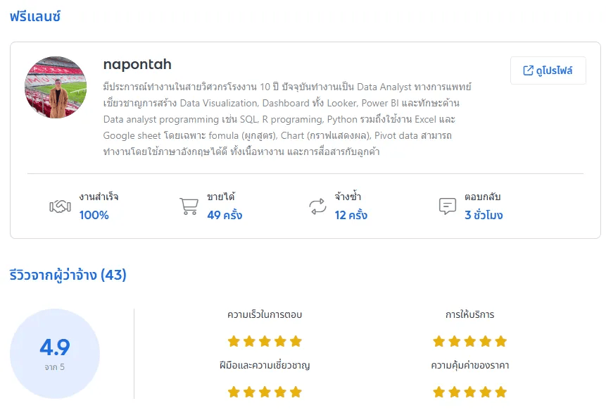Click the chat bubble response-time icon
Image resolution: width=606 pixels, height=420 pixels.
tap(447, 206)
